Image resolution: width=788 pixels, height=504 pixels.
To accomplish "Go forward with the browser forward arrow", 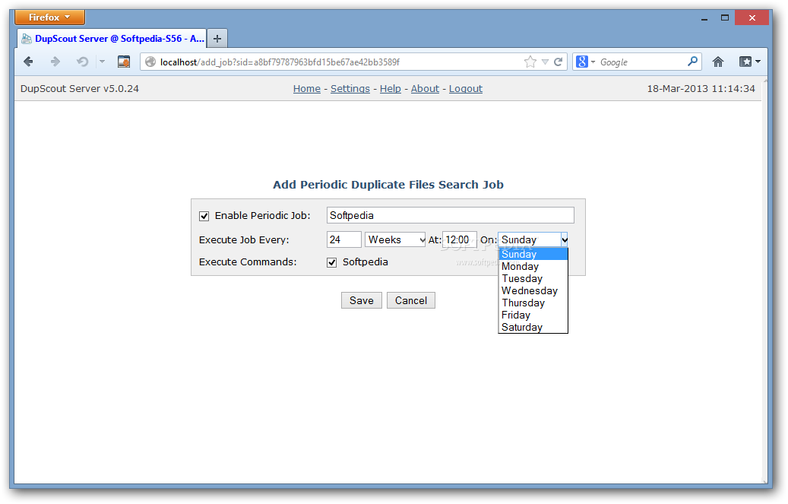I will tap(55, 62).
